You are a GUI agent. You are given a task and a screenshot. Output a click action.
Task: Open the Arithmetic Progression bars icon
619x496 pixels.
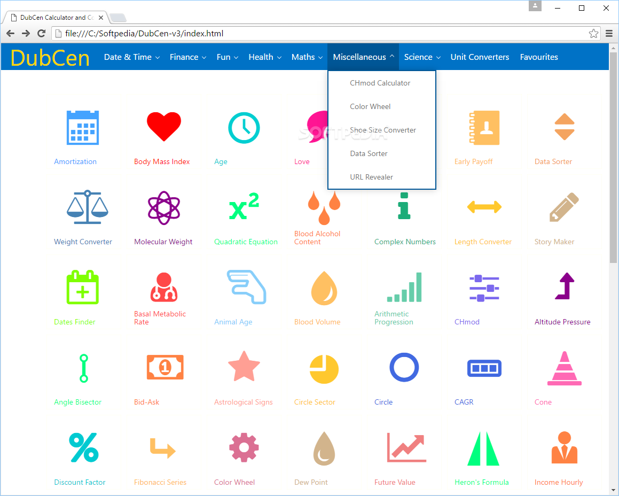click(404, 288)
